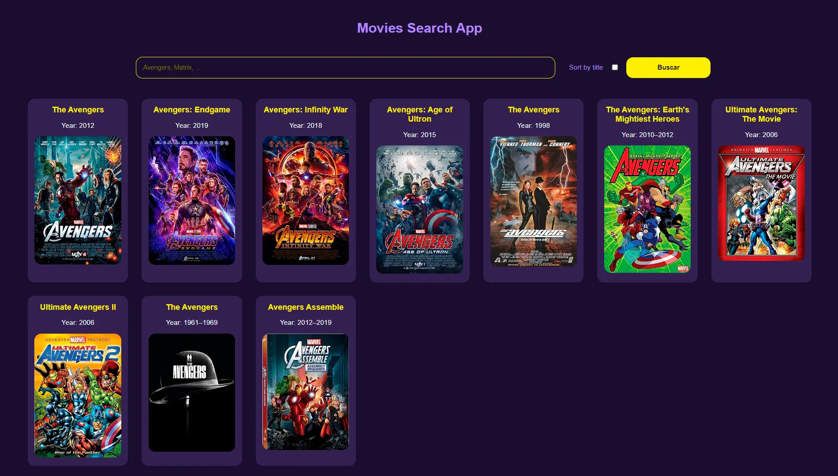Click the Buscar button
838x476 pixels.
click(668, 67)
